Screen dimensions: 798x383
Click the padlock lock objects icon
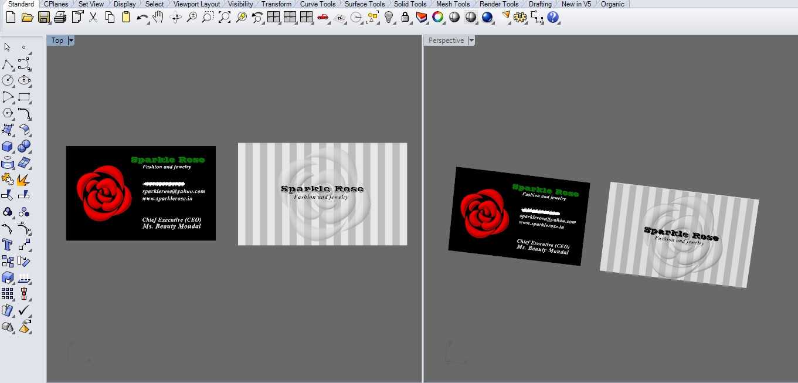coord(405,18)
